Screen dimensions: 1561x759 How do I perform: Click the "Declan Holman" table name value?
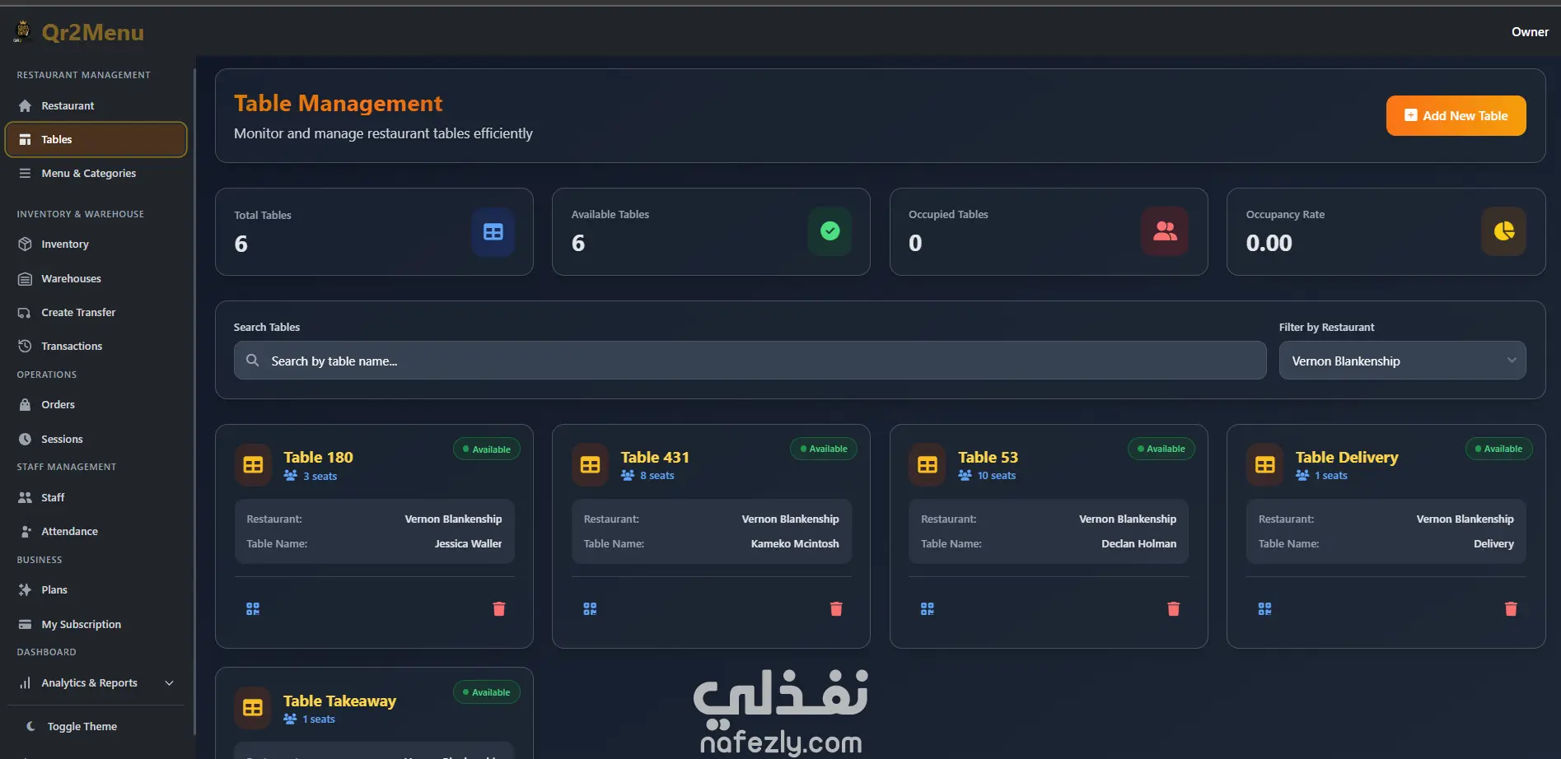click(x=1139, y=544)
